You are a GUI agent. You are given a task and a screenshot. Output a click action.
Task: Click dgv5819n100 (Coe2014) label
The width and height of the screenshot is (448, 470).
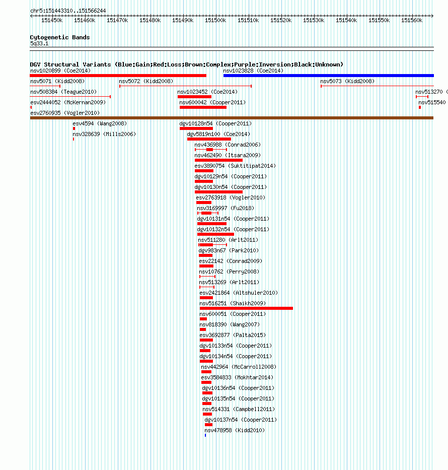(218, 134)
